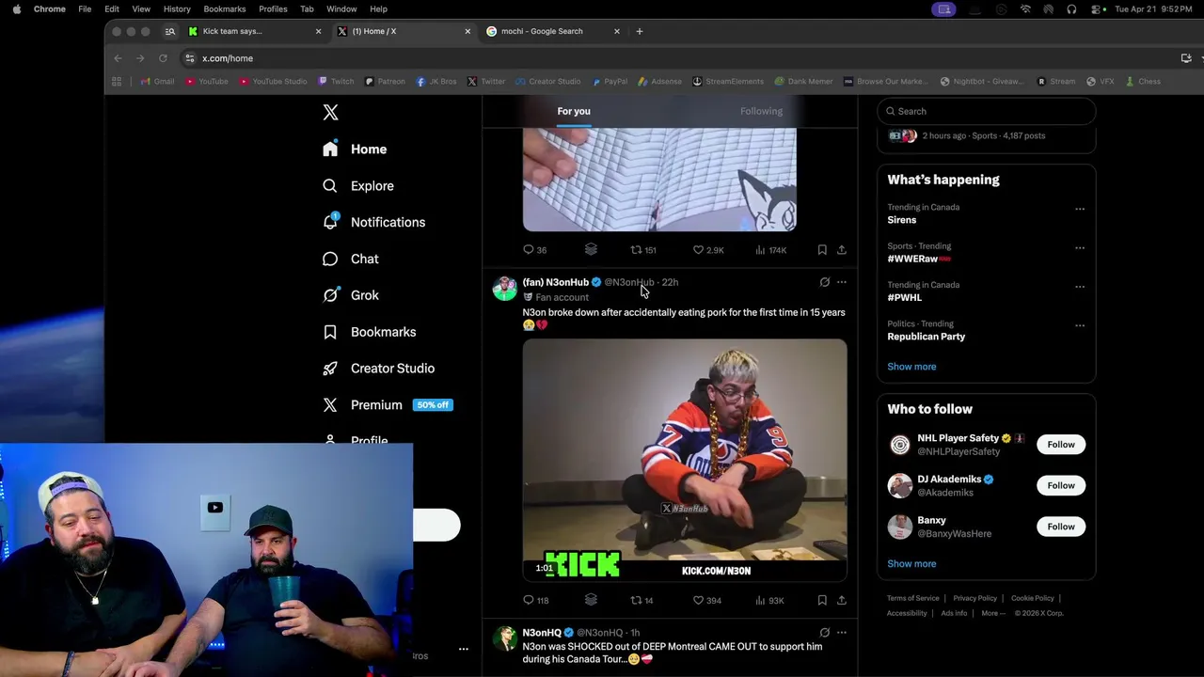View analytics of 174K views post
The height and width of the screenshot is (677, 1204).
(x=770, y=250)
